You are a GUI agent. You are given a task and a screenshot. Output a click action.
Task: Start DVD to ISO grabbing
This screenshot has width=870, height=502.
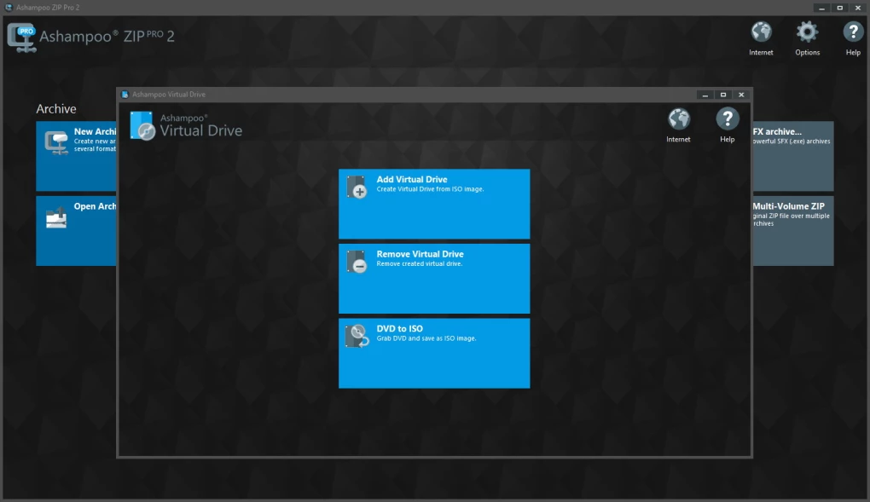pyautogui.click(x=434, y=353)
